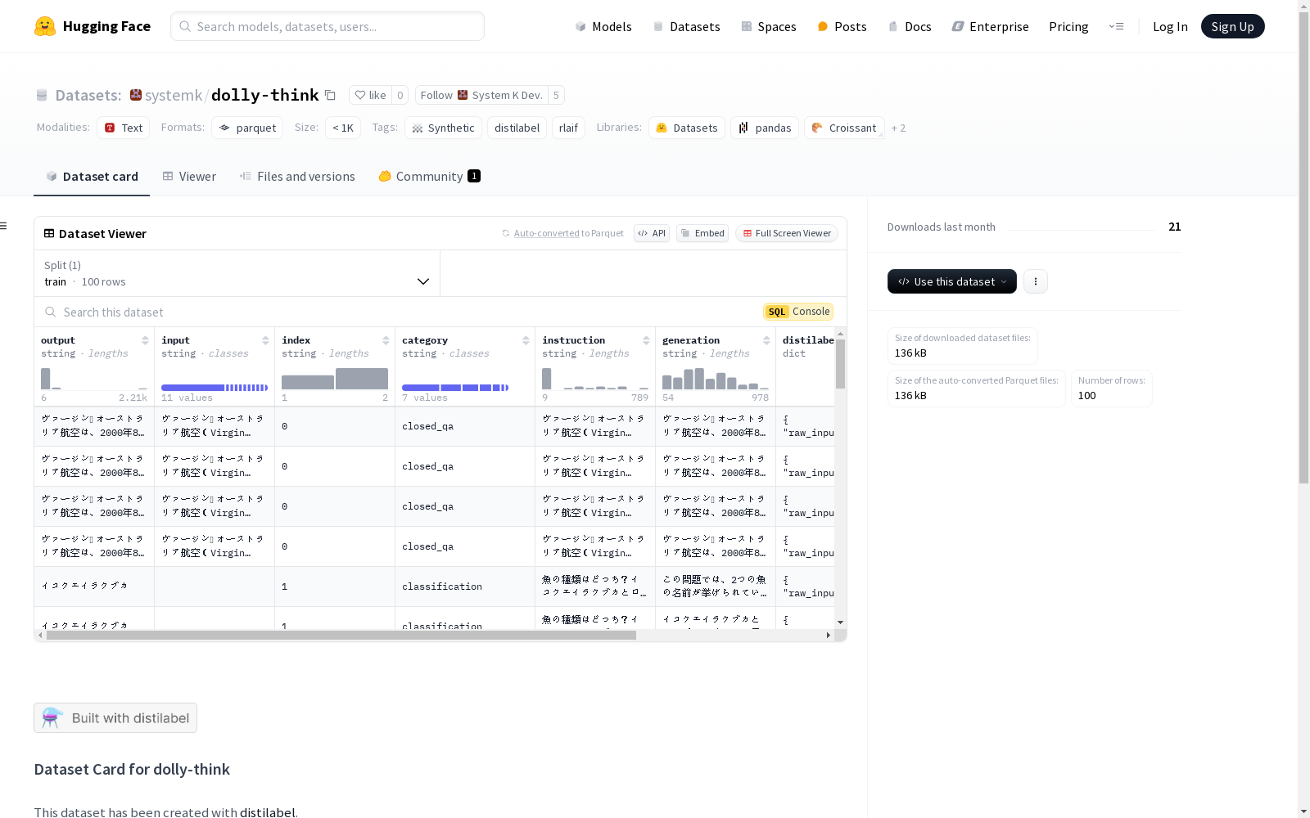Go to Datasets in the navigation
The image size is (1310, 818).
pyautogui.click(x=686, y=26)
